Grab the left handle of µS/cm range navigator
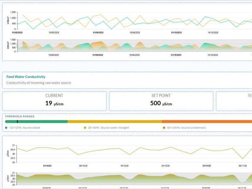Screen dimensions: 252x189 tap(17, 179)
